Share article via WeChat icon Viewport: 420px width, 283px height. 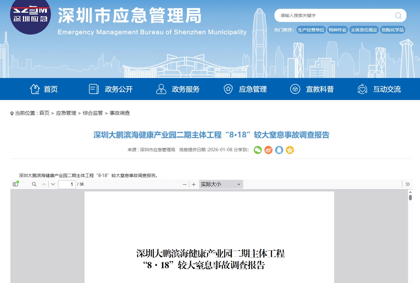pos(258,150)
